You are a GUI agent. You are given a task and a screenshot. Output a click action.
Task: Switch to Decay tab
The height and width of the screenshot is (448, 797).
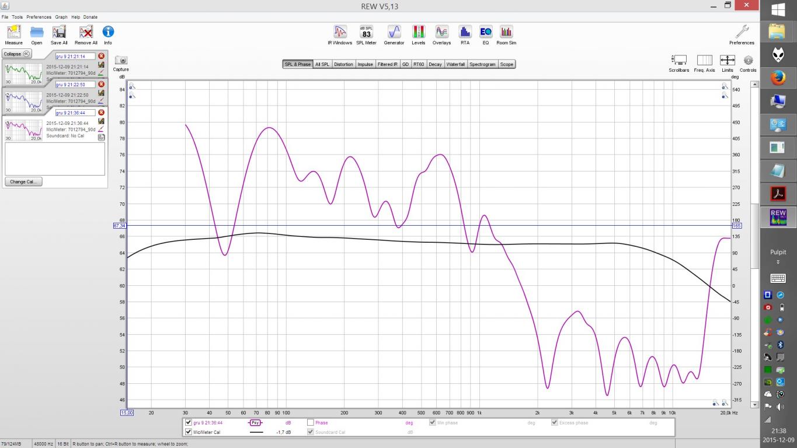click(x=435, y=64)
